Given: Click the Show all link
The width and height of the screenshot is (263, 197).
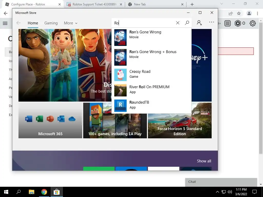Looking at the screenshot, I should tap(204, 161).
